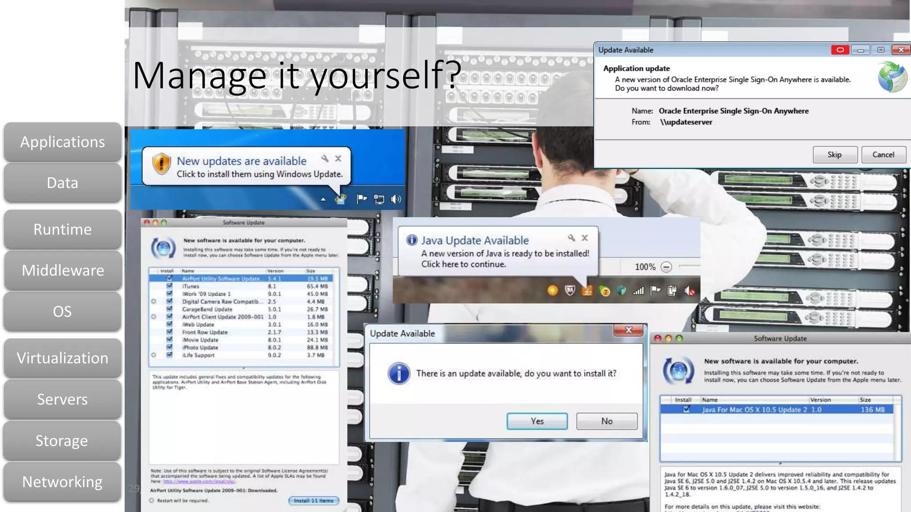Click the Software Update globe icon in the AirPort window
The image size is (911, 512).
(x=163, y=248)
